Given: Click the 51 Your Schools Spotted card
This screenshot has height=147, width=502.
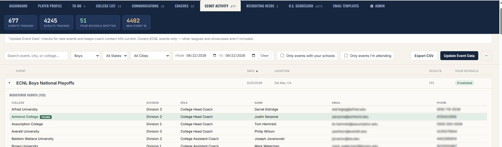Looking at the screenshot, I should [98, 22].
